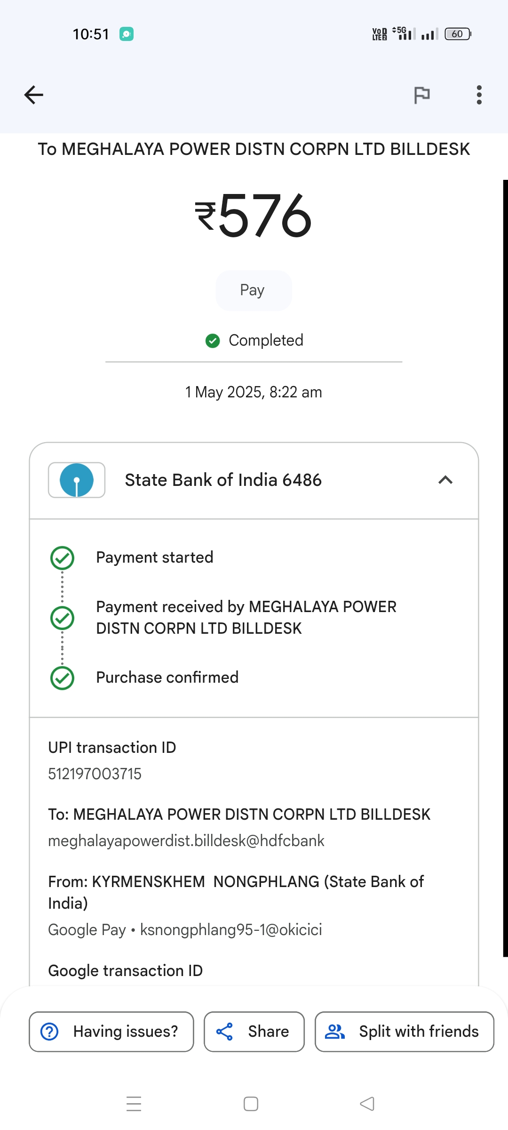
Task: Tap the Purchase confirmed check icon
Action: pyautogui.click(x=62, y=678)
